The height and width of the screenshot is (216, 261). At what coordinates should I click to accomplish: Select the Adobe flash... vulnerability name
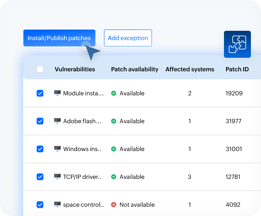[x=82, y=121]
